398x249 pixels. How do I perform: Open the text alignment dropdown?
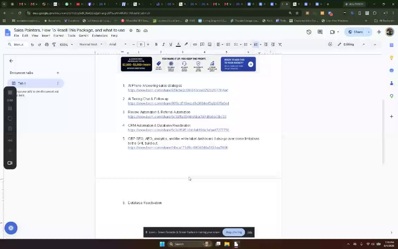220,45
